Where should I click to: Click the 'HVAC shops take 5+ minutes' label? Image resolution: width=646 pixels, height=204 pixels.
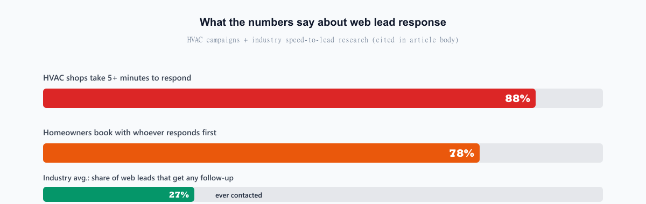pos(117,78)
